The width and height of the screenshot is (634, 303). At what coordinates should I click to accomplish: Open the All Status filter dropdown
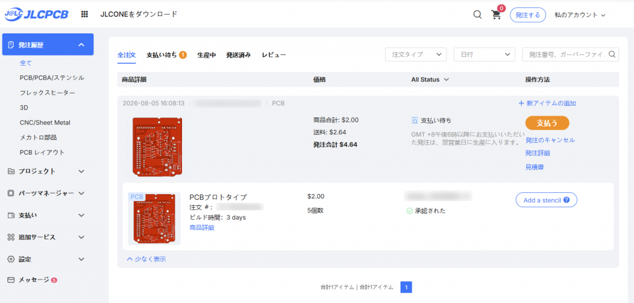coord(430,80)
